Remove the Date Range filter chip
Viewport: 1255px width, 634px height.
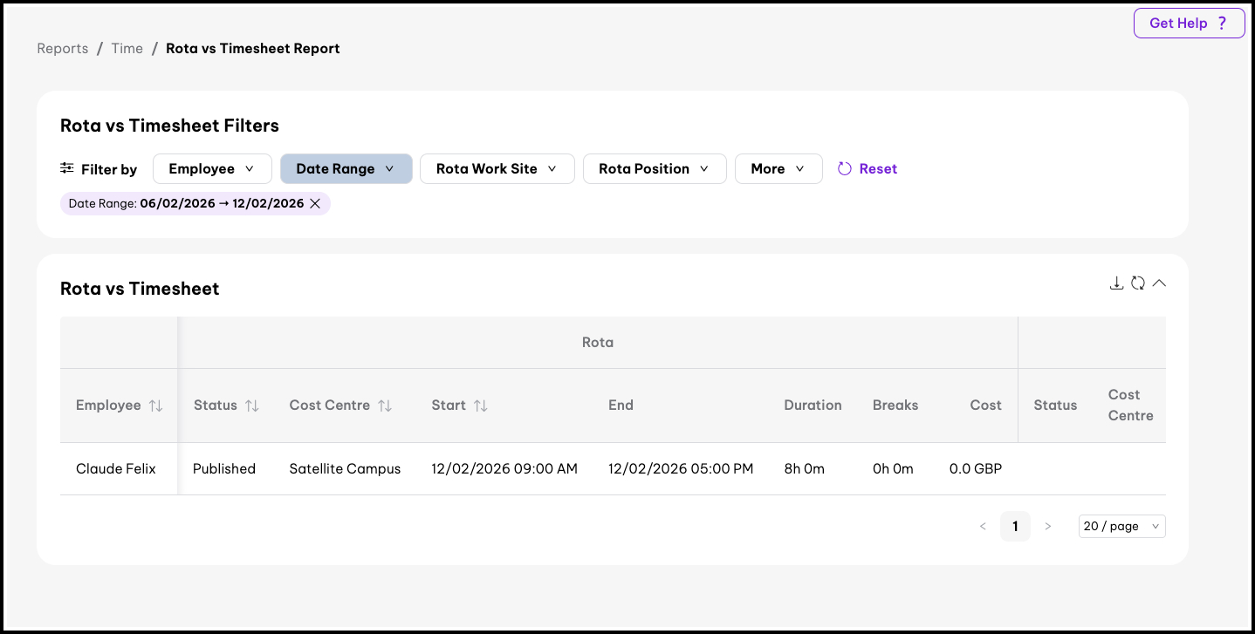tap(315, 203)
